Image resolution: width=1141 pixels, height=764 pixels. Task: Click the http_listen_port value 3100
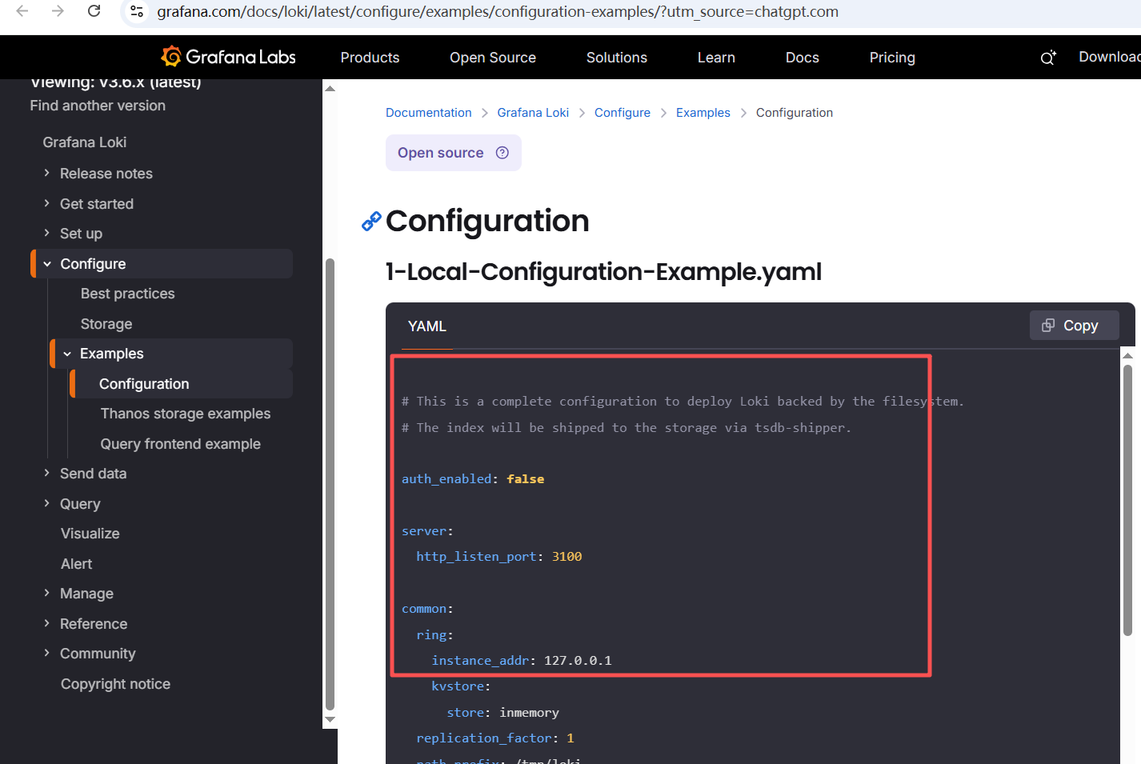click(x=566, y=557)
